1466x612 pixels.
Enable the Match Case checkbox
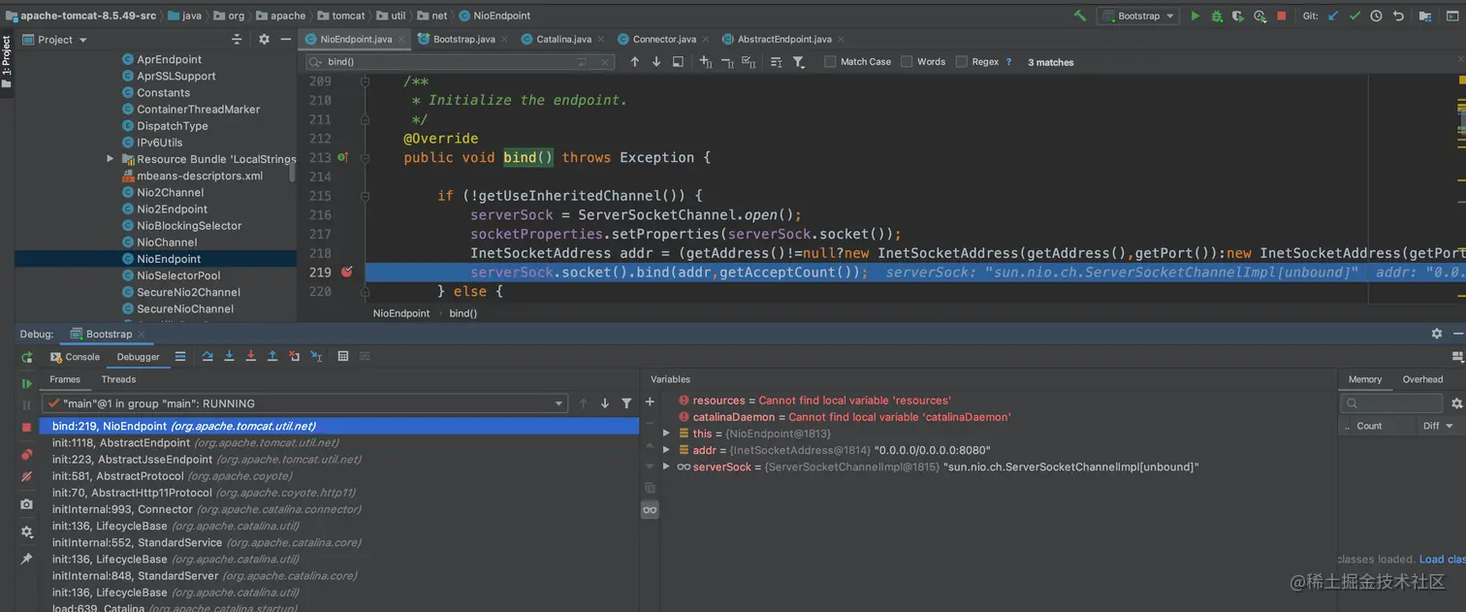(x=830, y=62)
